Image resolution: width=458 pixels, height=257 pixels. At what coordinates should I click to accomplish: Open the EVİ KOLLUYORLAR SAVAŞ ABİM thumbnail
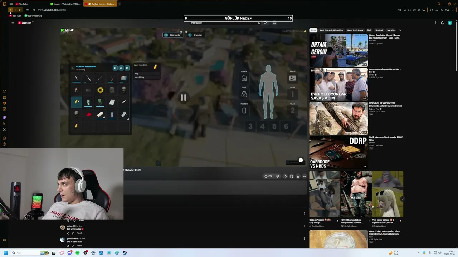[x=338, y=84]
